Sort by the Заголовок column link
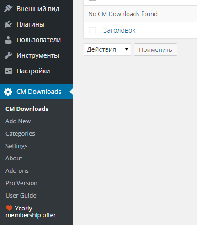Viewport: 197px width, 225px height. [119, 30]
